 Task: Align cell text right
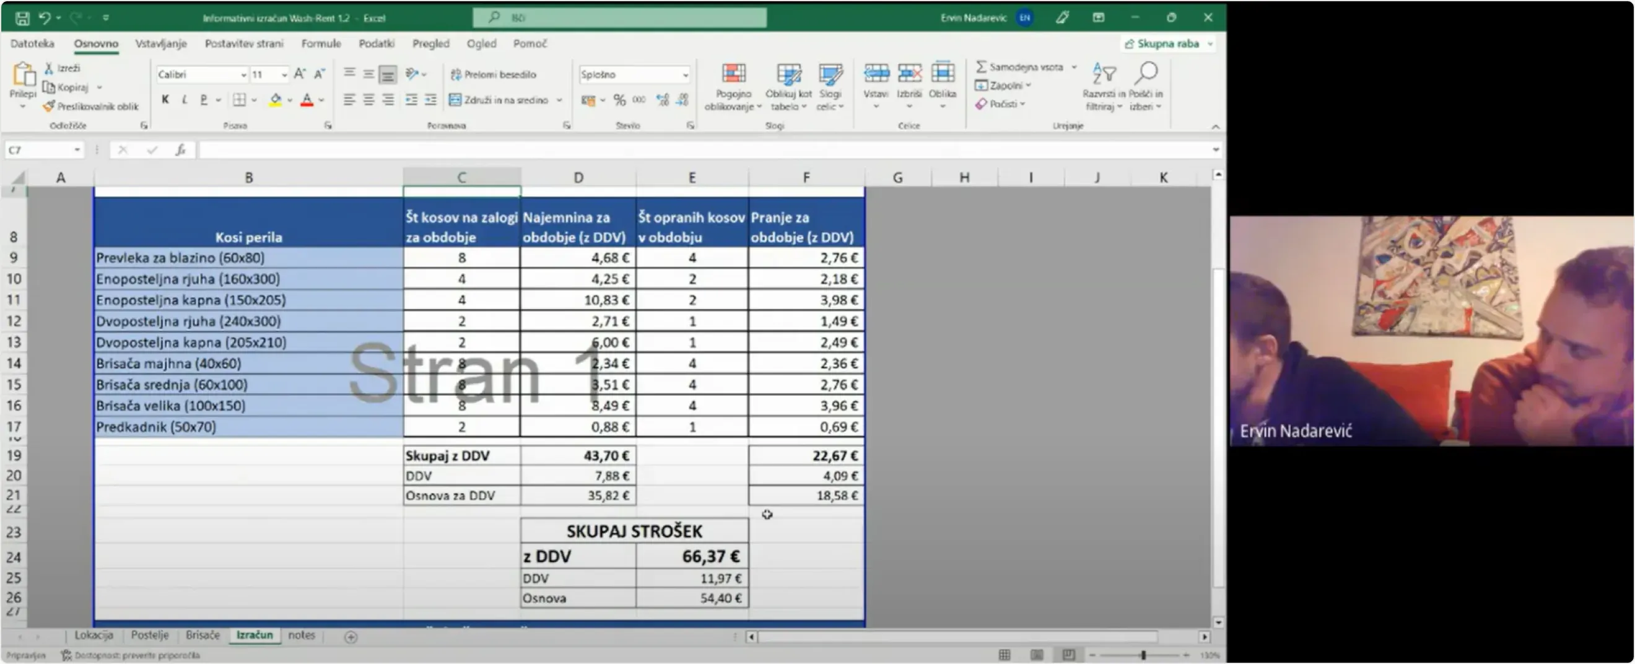388,100
